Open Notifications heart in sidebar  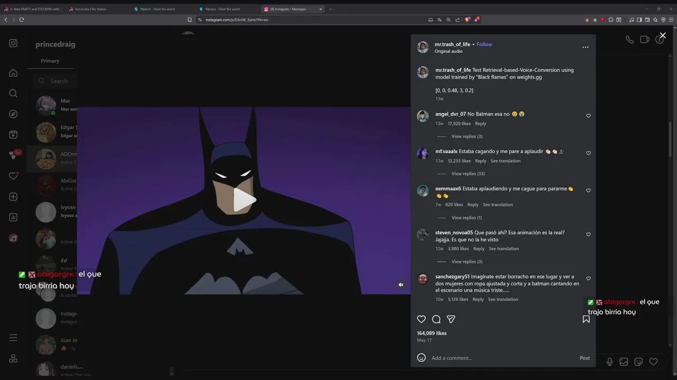[13, 176]
